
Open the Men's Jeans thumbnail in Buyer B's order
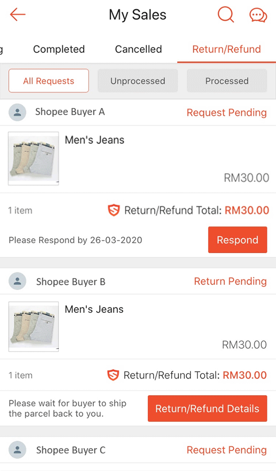33,326
